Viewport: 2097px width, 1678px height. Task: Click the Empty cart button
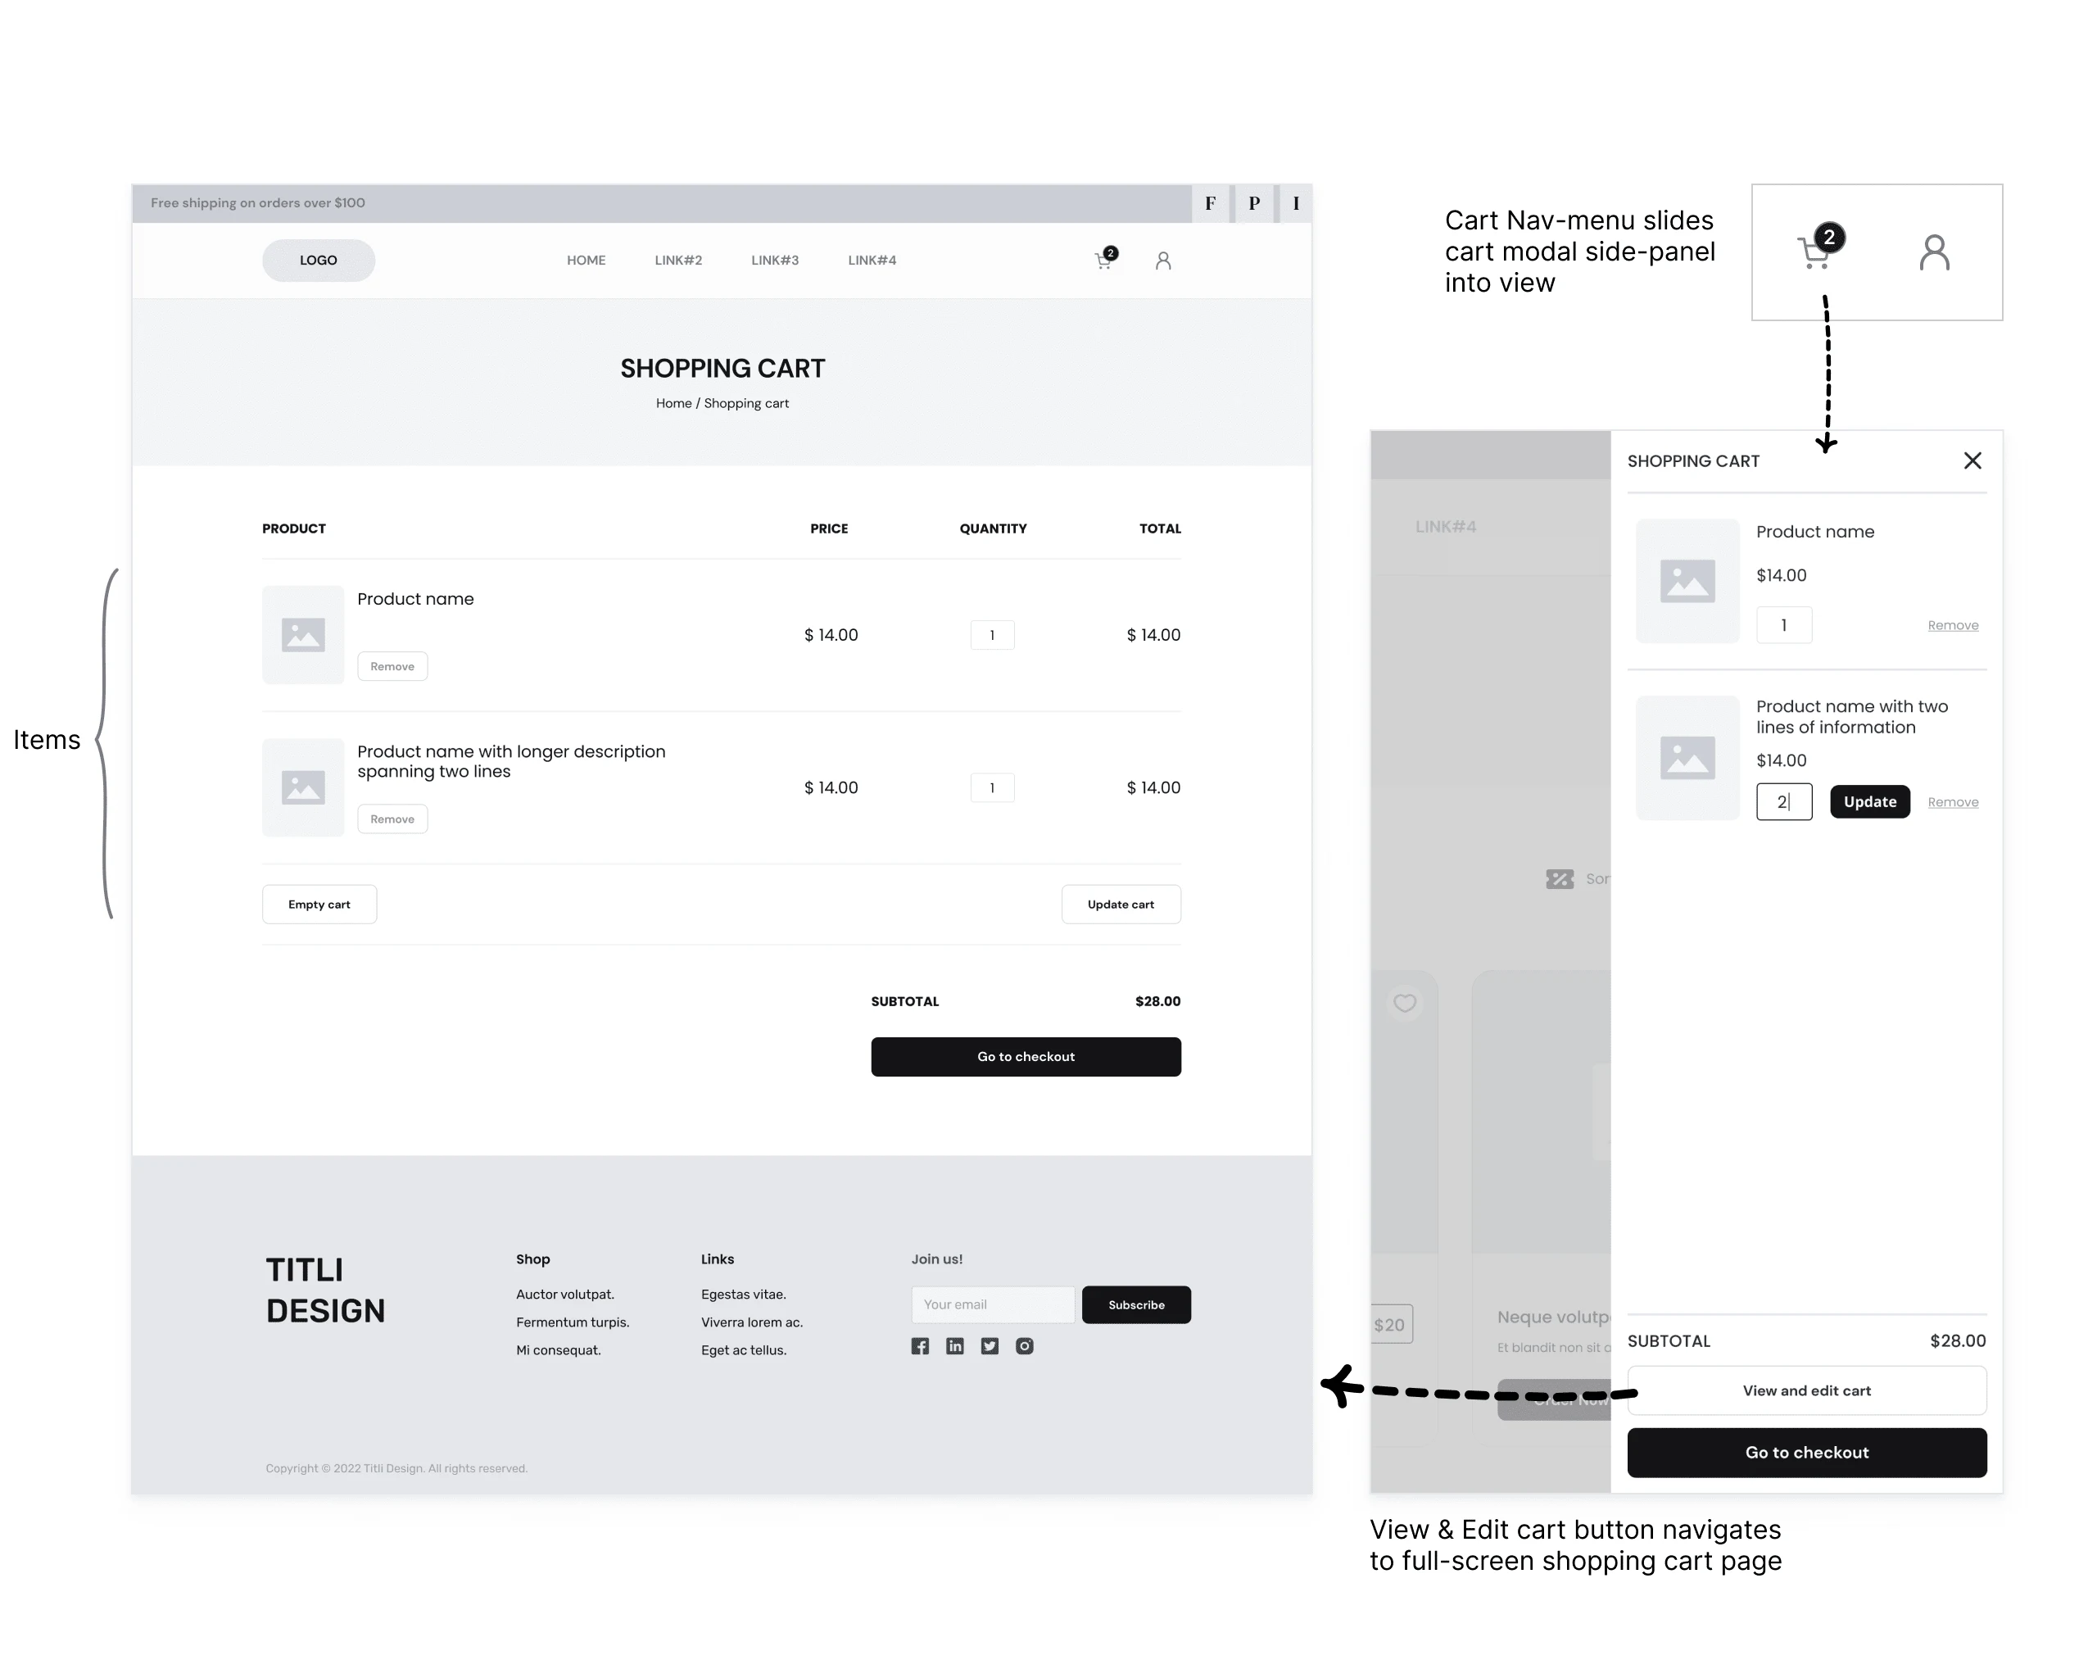(x=320, y=902)
